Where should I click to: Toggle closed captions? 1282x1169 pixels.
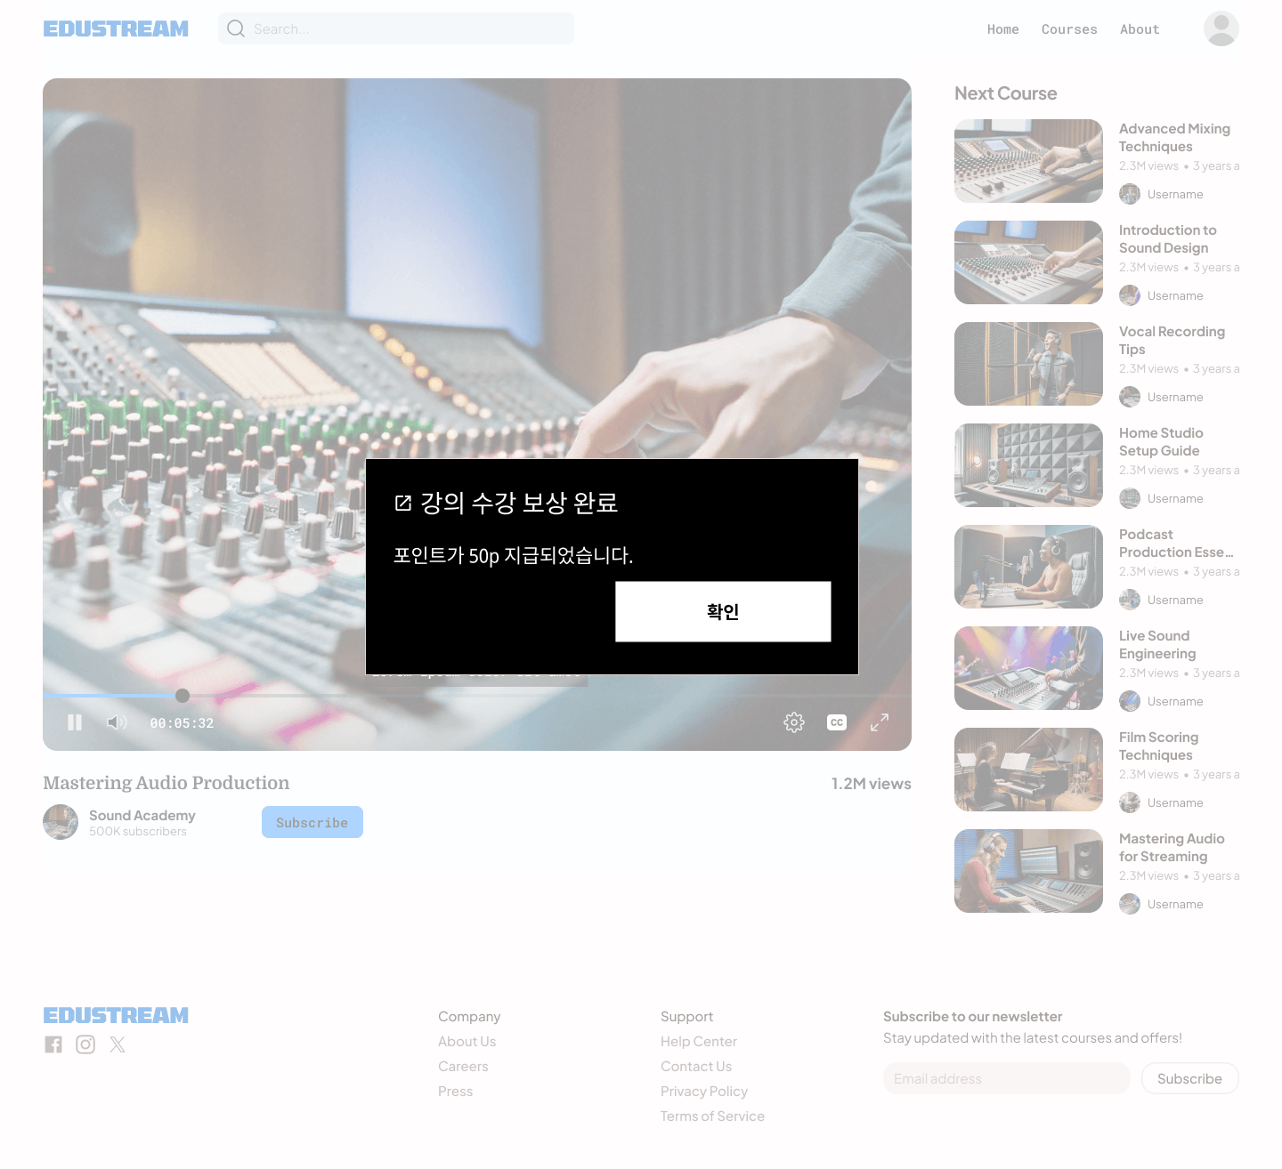coord(837,722)
